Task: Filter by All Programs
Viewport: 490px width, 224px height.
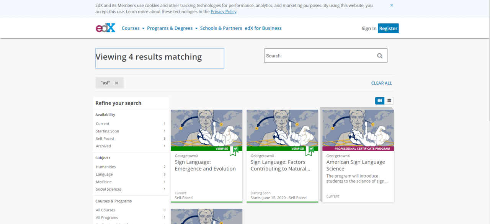Action: [x=131, y=217]
